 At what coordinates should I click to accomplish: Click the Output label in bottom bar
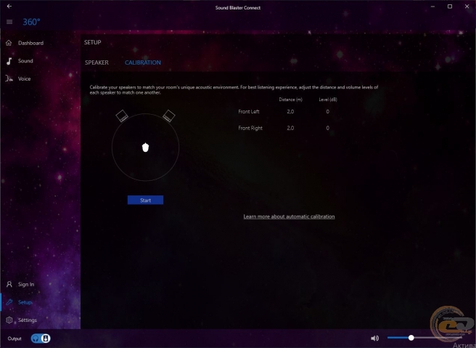pyautogui.click(x=15, y=339)
